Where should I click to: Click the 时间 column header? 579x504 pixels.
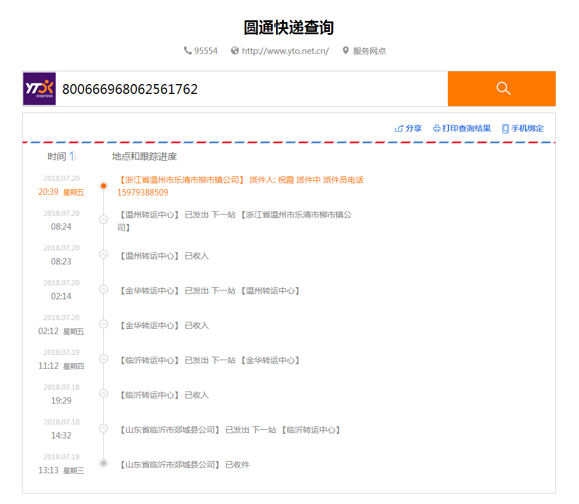pyautogui.click(x=56, y=157)
